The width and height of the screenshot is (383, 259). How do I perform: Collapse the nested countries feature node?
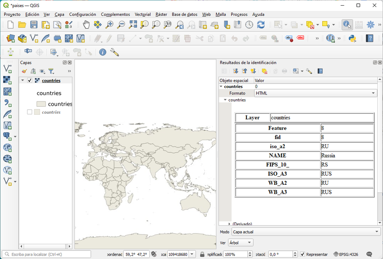(225, 100)
